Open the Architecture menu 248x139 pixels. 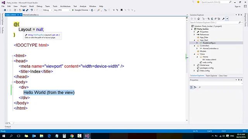[65, 6]
